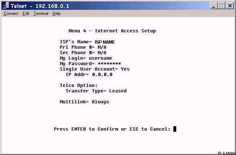The height and width of the screenshot is (155, 236).
Task: Maximize the Telnet window
Action: tap(221, 6)
